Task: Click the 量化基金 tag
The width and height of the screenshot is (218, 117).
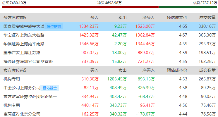Action: coord(50,88)
